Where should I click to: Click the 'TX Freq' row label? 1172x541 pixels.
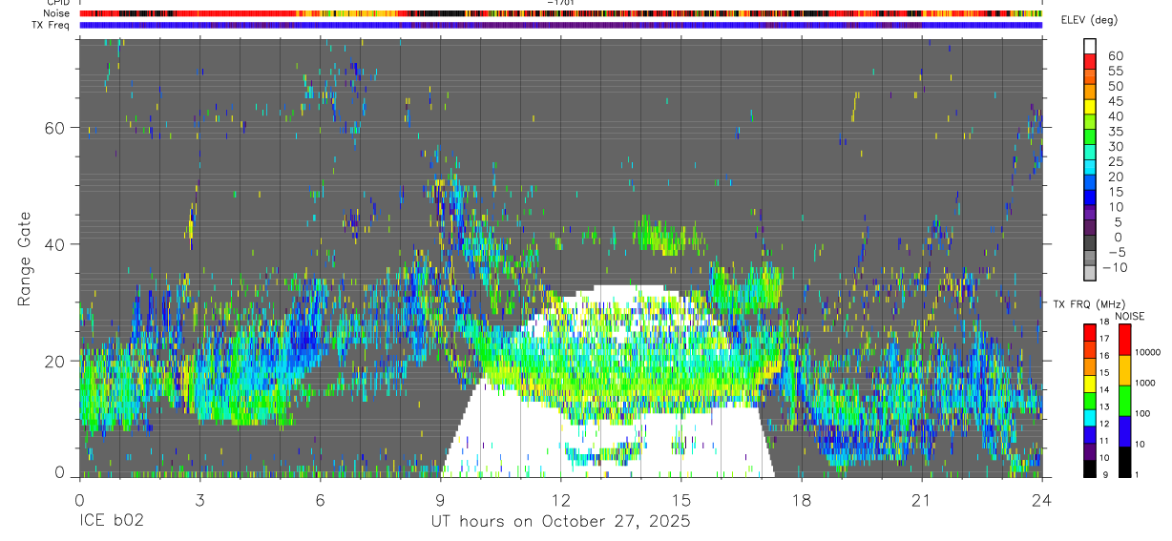click(51, 25)
